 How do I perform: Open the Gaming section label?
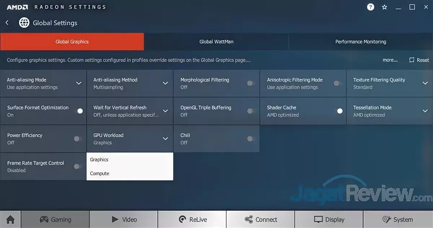tap(61, 219)
